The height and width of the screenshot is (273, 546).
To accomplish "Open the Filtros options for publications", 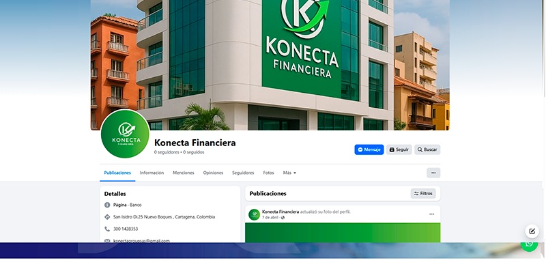I will 423,194.
